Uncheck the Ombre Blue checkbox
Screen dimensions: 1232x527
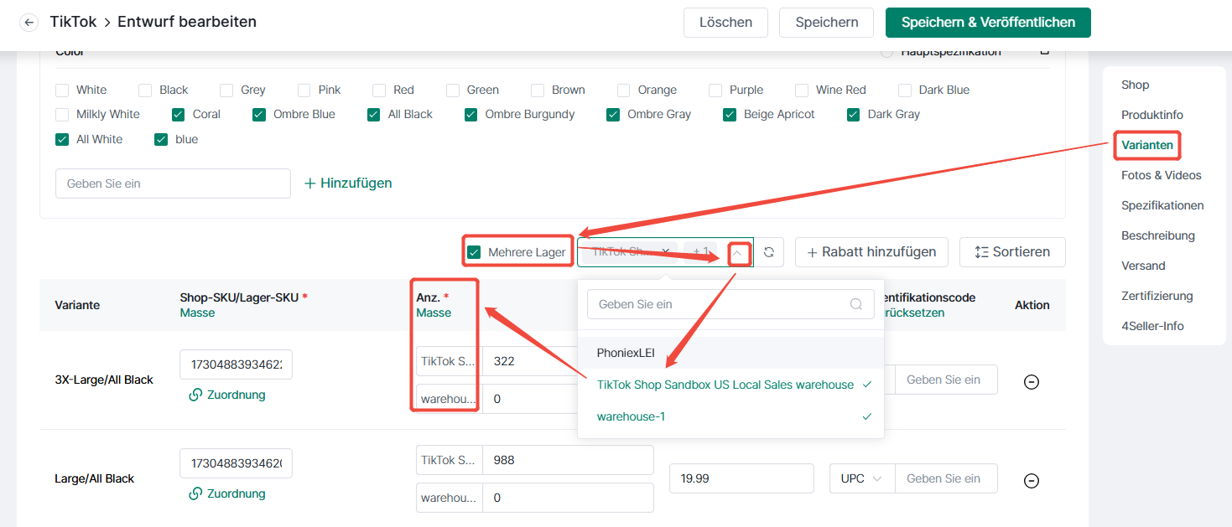pos(259,114)
